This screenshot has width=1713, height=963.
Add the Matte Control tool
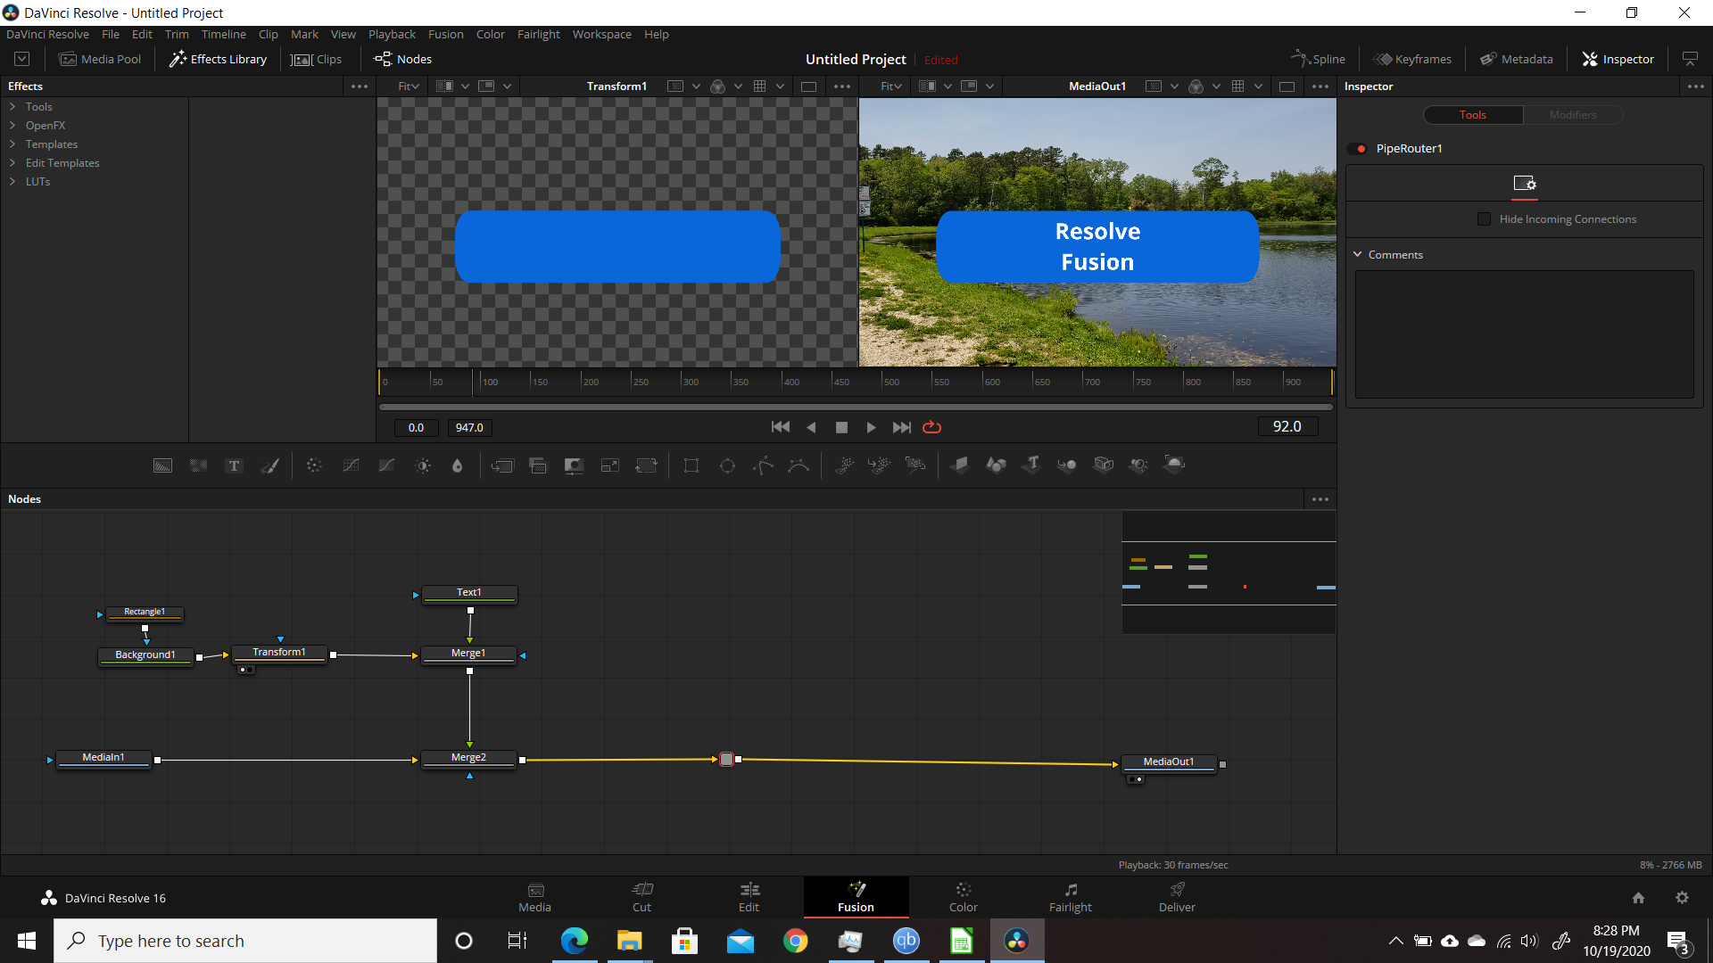pyautogui.click(x=574, y=465)
